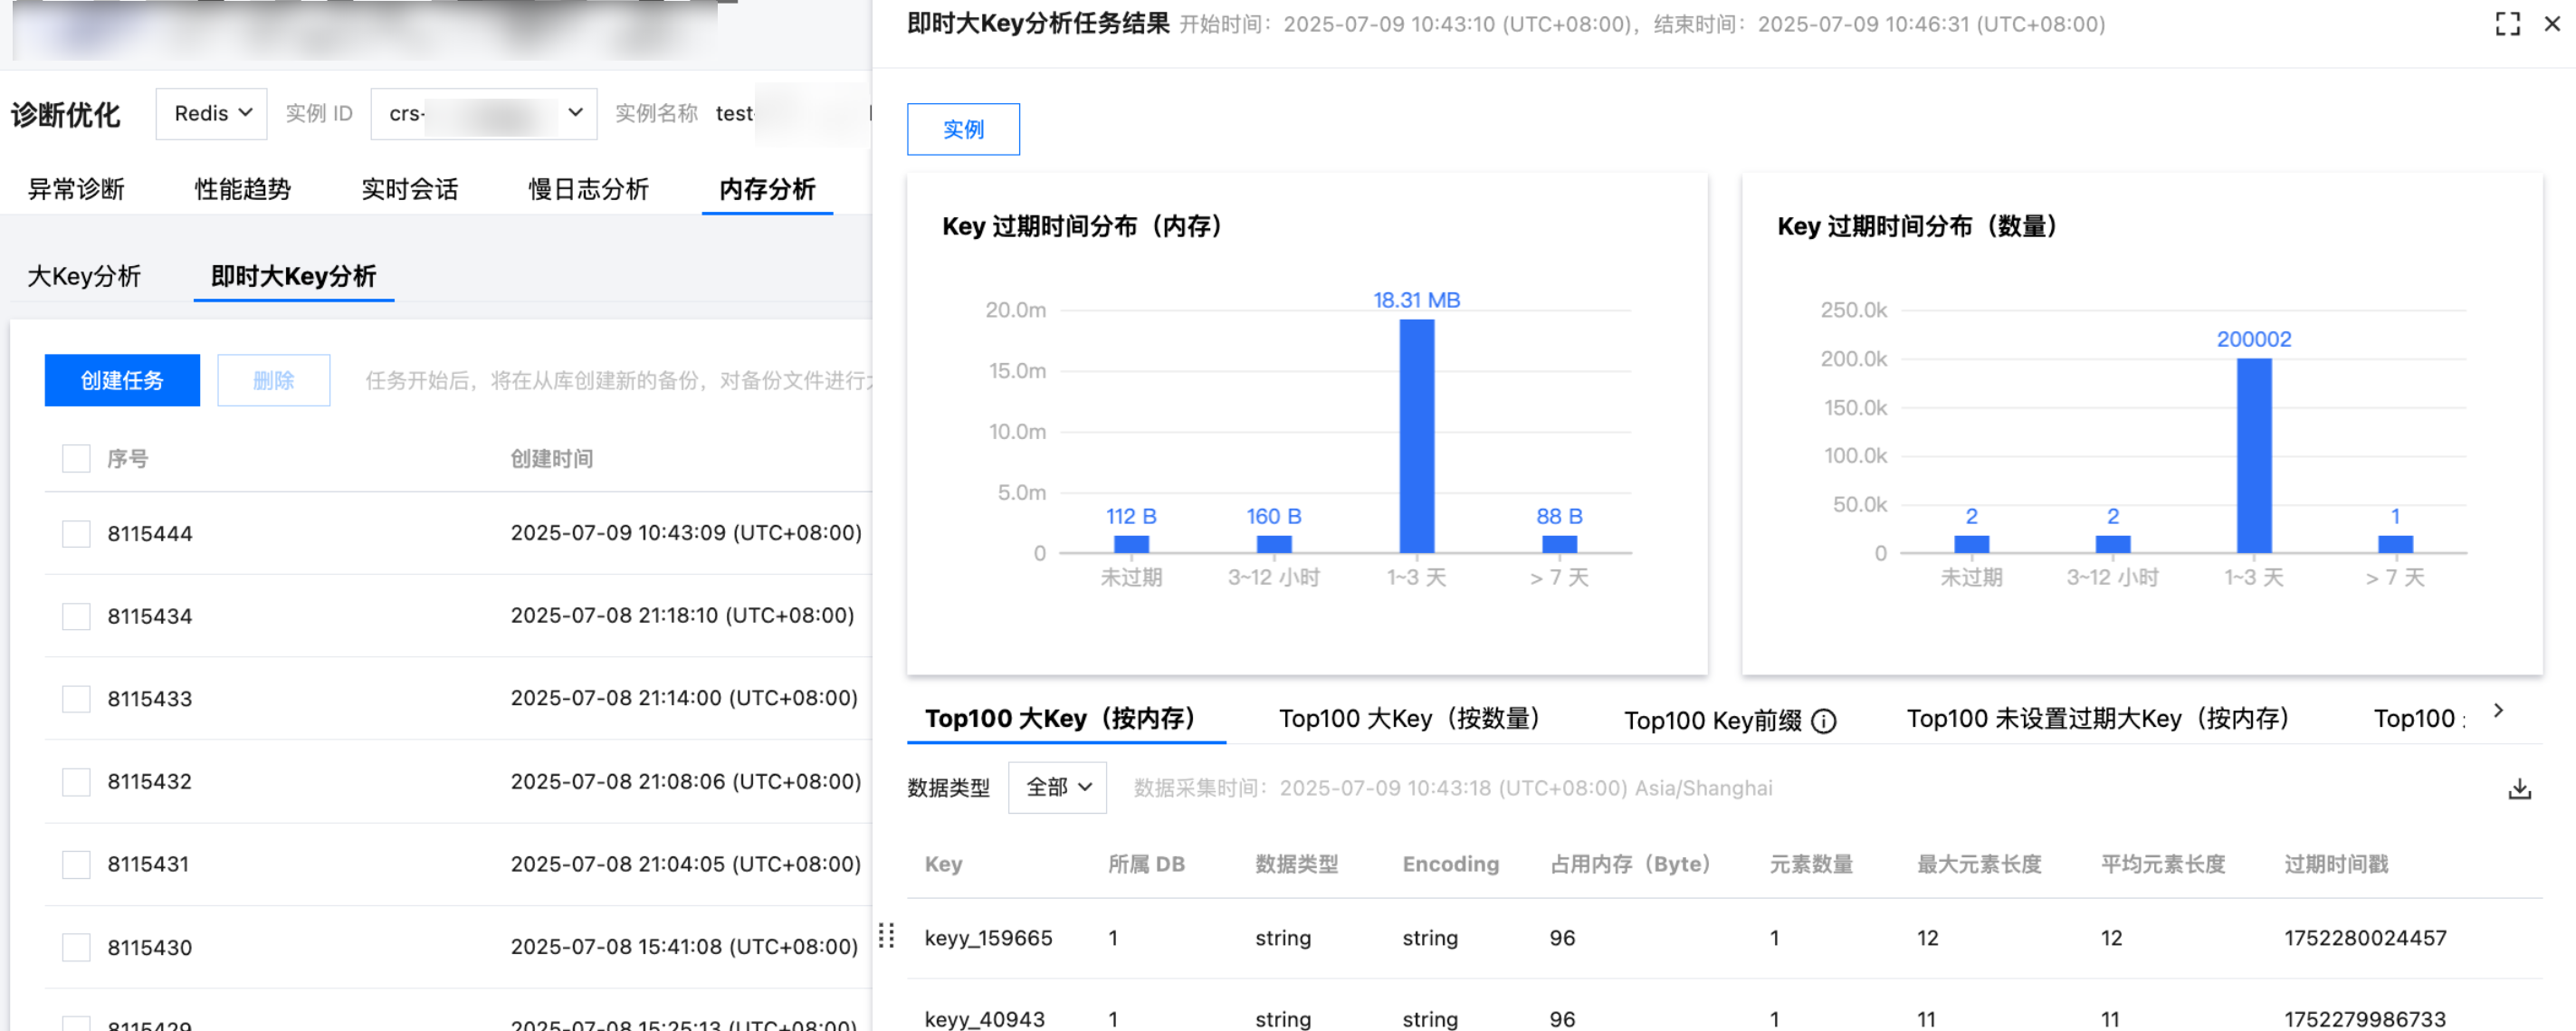Image resolution: width=2576 pixels, height=1031 pixels.
Task: Click key name keyy_40943
Action: [x=984, y=1019]
